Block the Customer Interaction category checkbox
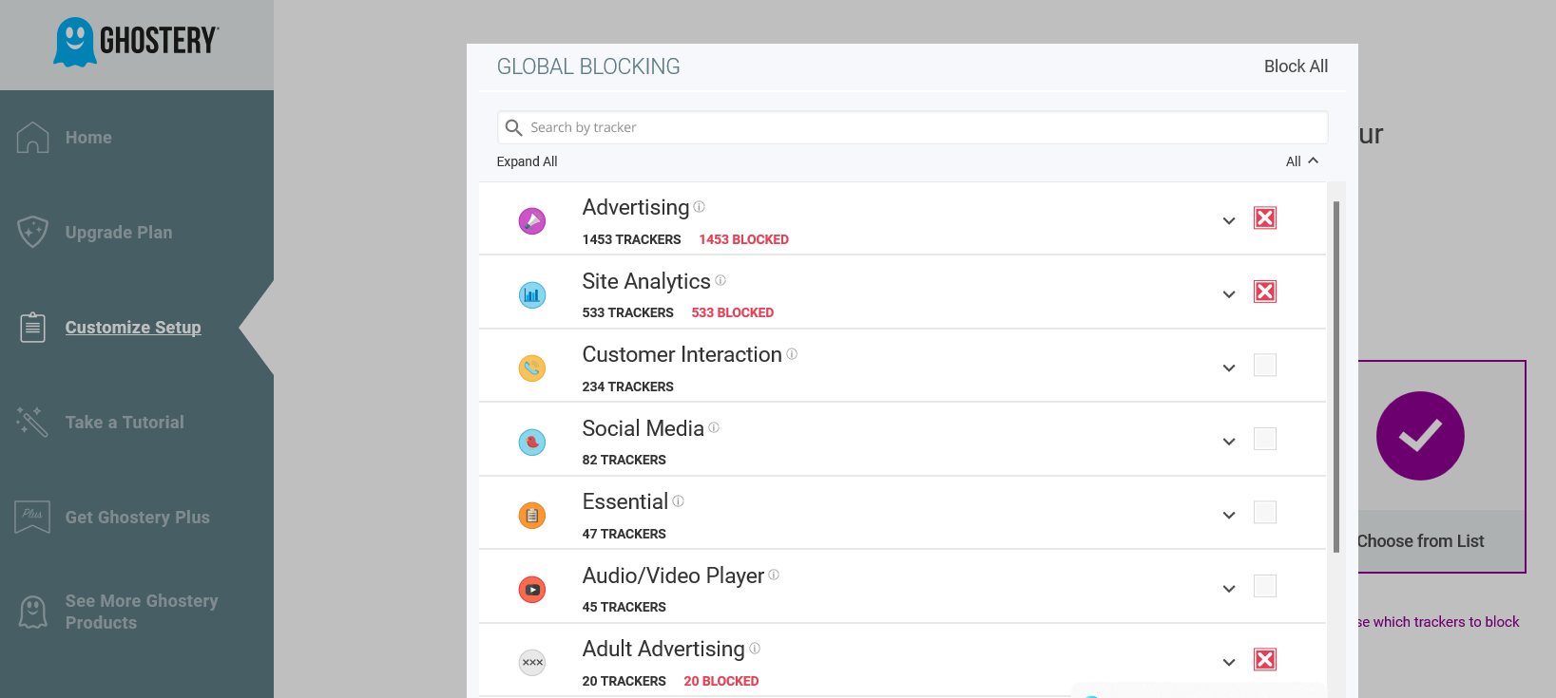This screenshot has height=698, width=1556. pyautogui.click(x=1265, y=365)
